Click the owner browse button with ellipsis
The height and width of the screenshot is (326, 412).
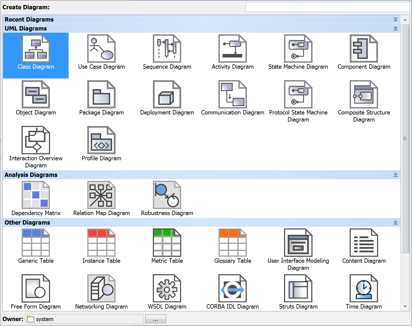(x=156, y=319)
